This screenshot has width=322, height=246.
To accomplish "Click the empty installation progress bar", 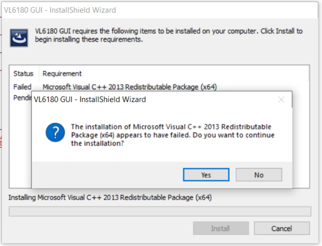I will tap(160, 211).
